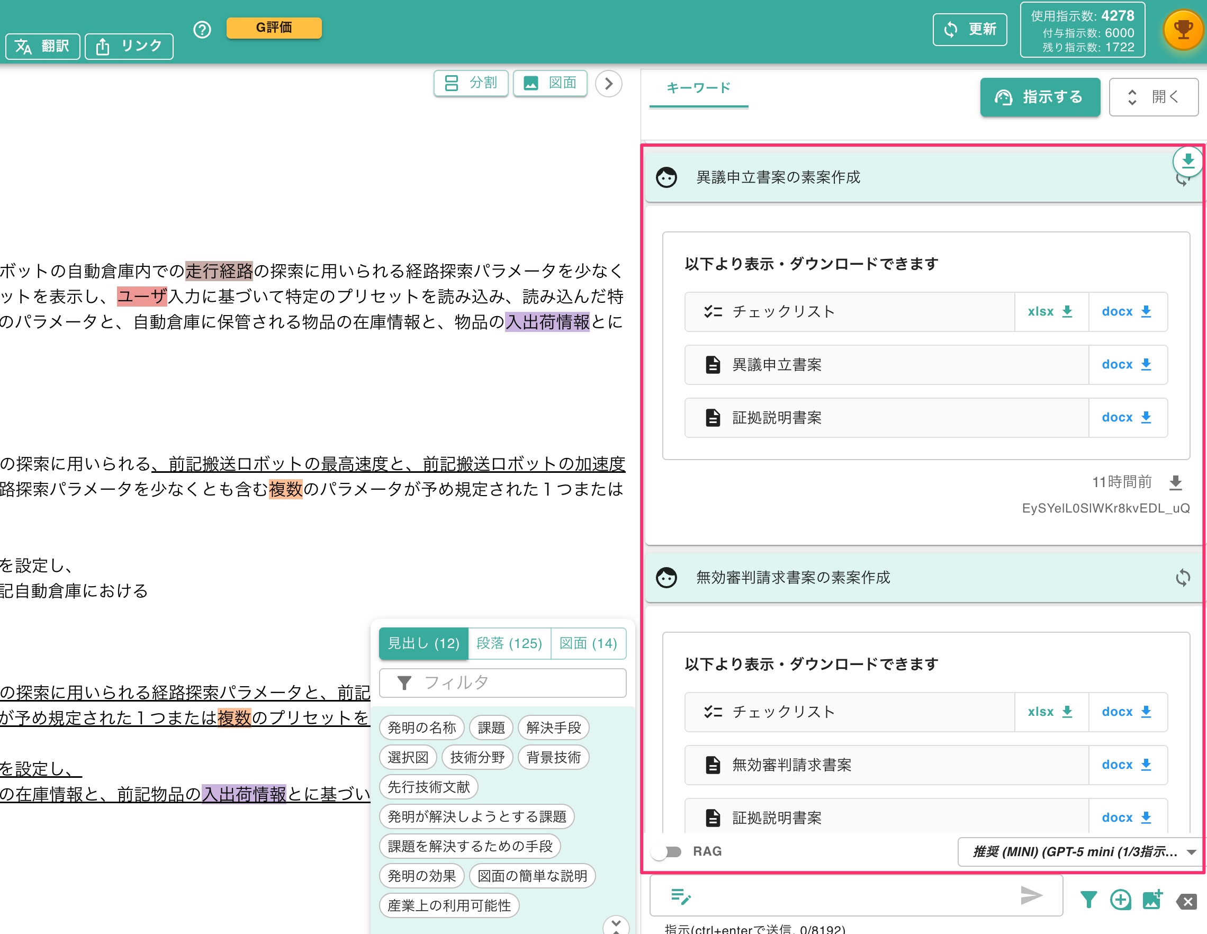Download second 証拠説明書案 docx at bottom
Image resolution: width=1207 pixels, height=934 pixels.
click(1127, 818)
